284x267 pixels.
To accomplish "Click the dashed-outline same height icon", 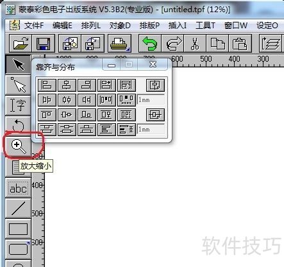I will coord(126,115).
